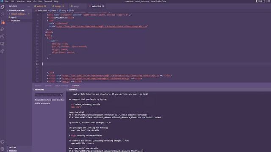The height and width of the screenshot is (152, 271).
Task: Toggle the primary side bar layout icon
Action: point(257,1)
